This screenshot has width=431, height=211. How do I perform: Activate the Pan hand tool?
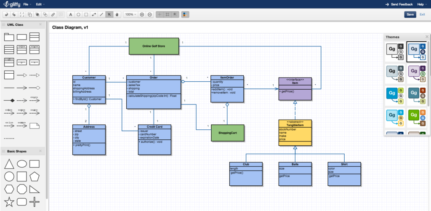117,14
